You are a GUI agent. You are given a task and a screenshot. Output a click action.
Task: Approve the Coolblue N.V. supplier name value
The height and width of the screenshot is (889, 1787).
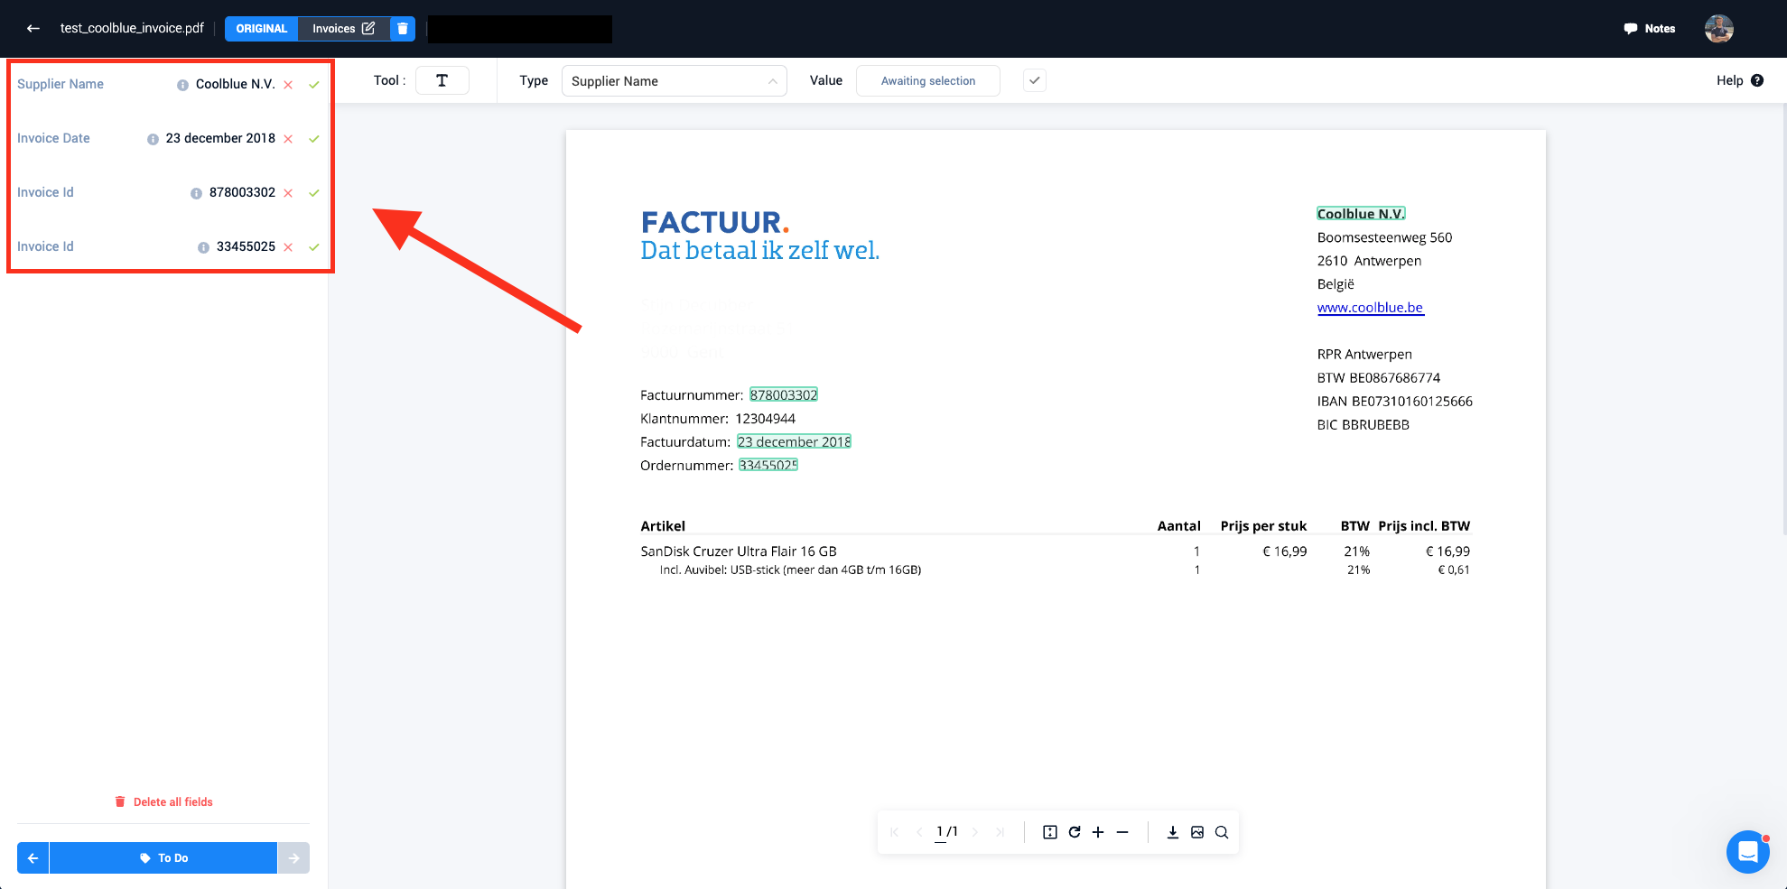pyautogui.click(x=314, y=85)
